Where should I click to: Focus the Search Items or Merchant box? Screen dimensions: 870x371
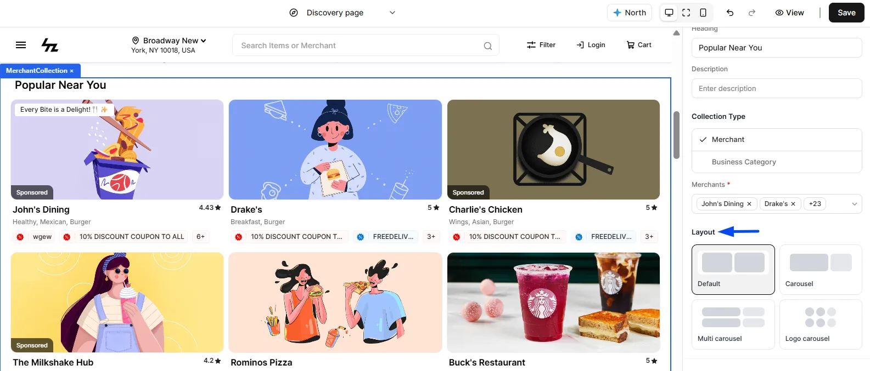pyautogui.click(x=366, y=45)
